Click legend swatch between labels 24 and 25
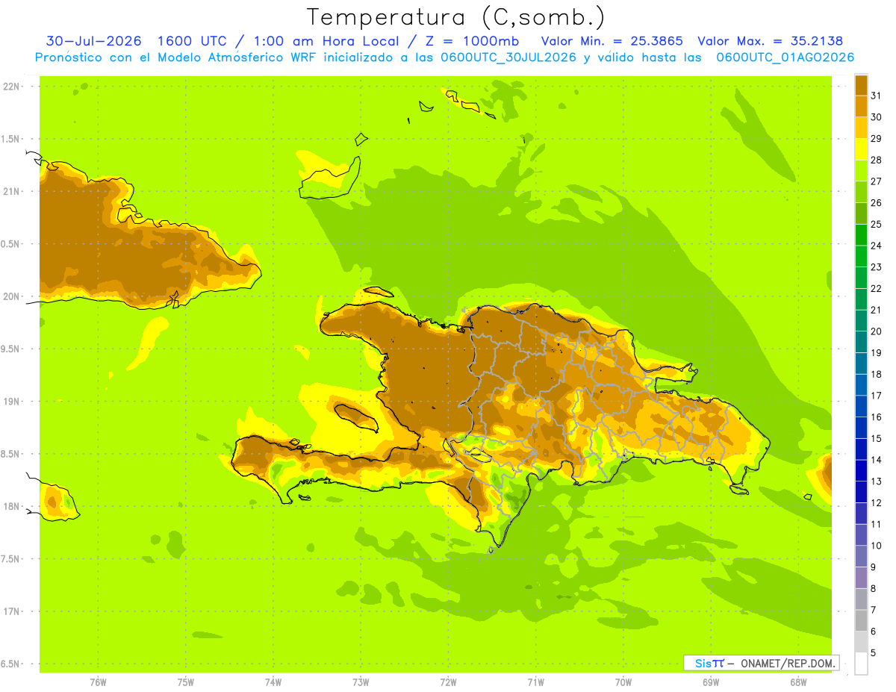 861,234
